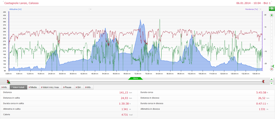The height and width of the screenshot is (119, 275).
Task: Click the Durata corsa row label
Action: [x=147, y=92]
